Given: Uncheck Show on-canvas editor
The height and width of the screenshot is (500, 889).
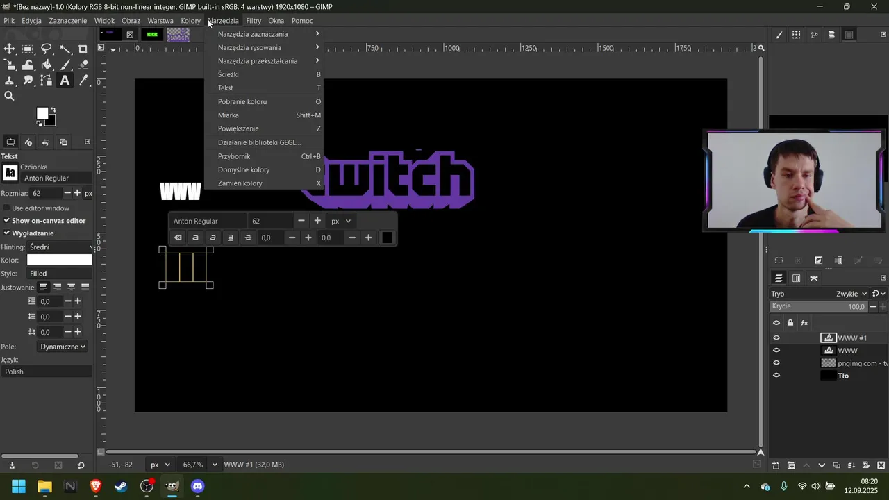Looking at the screenshot, I should pyautogui.click(x=7, y=221).
